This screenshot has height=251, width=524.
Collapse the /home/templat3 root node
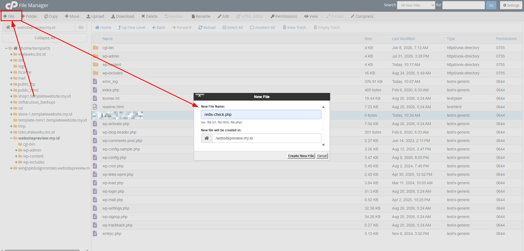point(6,48)
